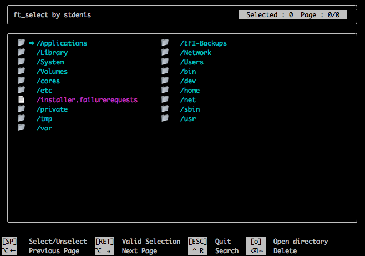This screenshot has width=365, height=256.
Task: Click the folder icon beside /Applications
Action: [x=21, y=42]
